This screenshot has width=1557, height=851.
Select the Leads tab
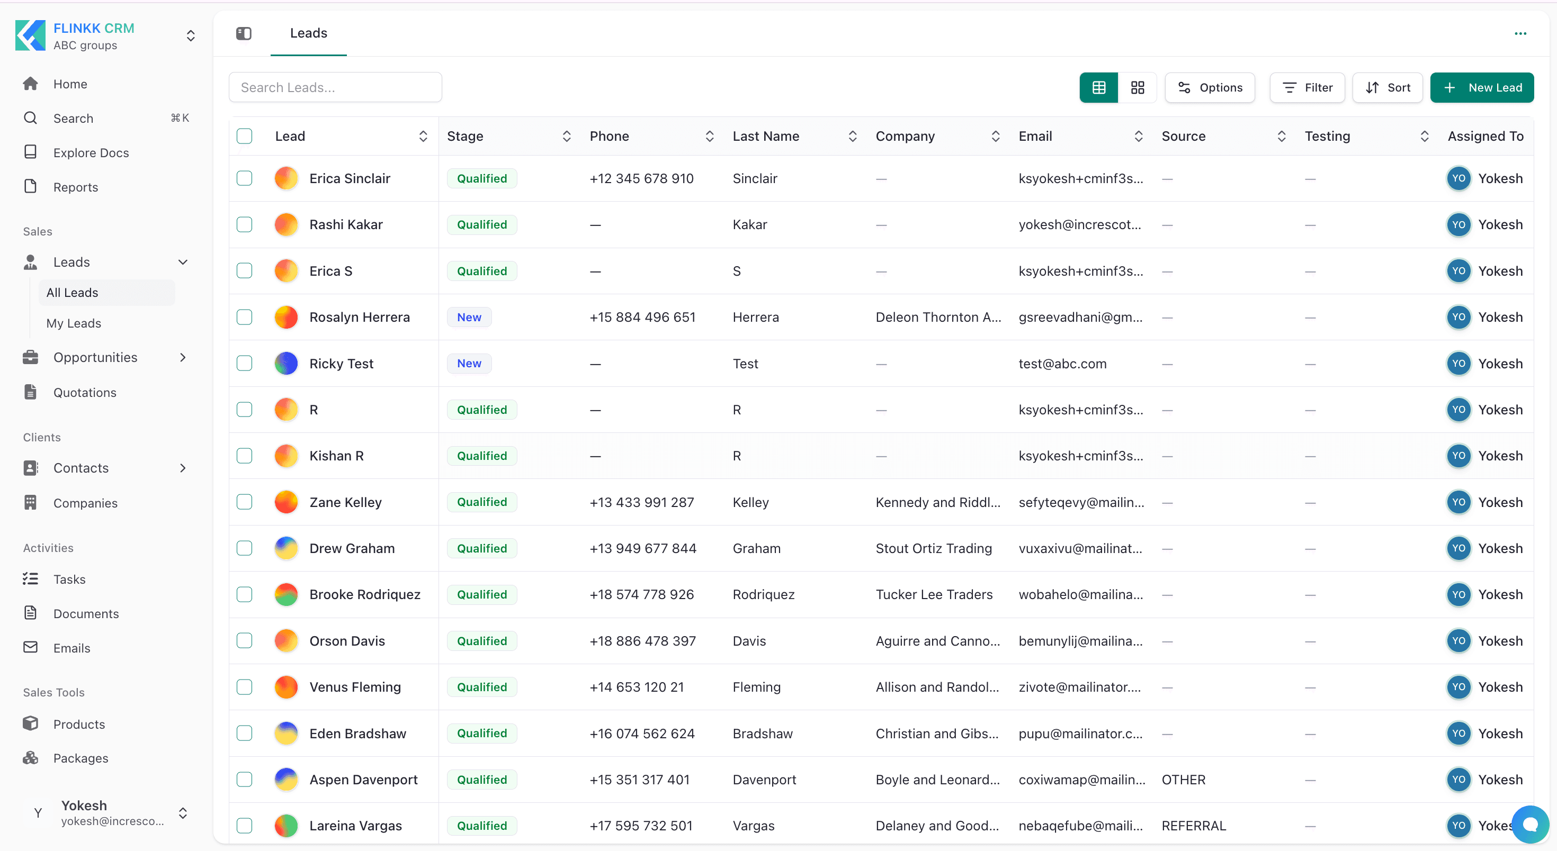308,33
